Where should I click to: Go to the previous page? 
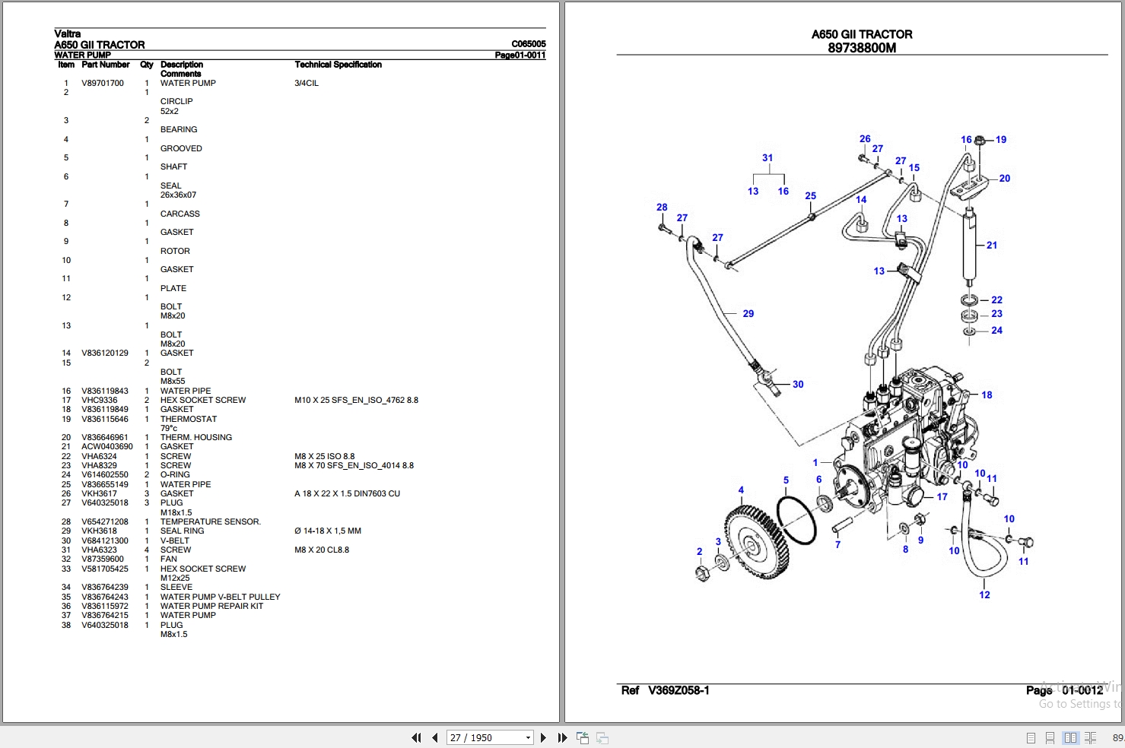[x=434, y=737]
